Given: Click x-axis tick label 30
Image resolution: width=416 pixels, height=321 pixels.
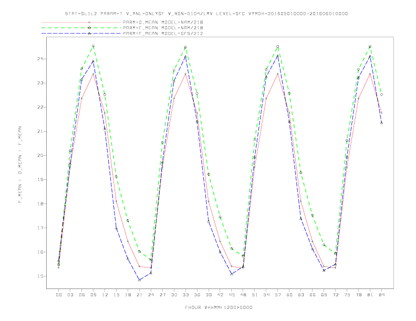Looking at the screenshot, I should (x=174, y=295).
